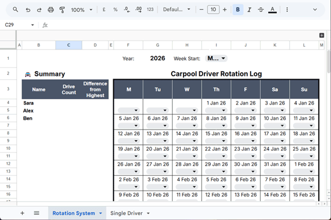Select row 3 header

pyautogui.click(x=8, y=89)
